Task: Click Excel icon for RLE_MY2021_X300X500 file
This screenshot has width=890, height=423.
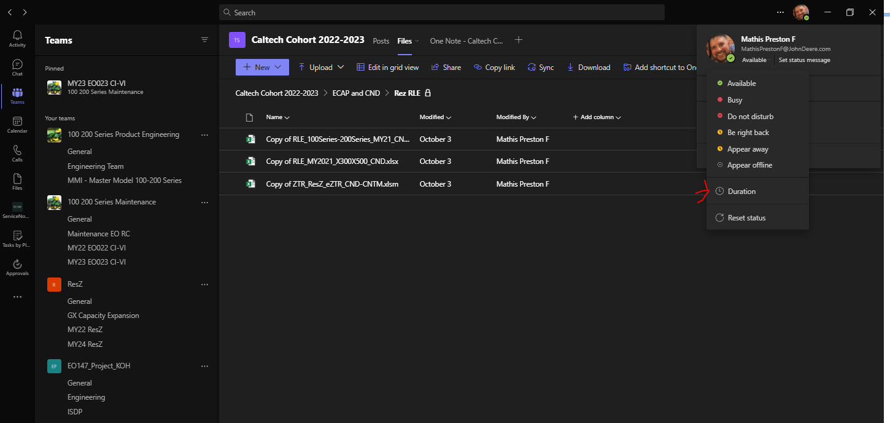Action: 250,161
